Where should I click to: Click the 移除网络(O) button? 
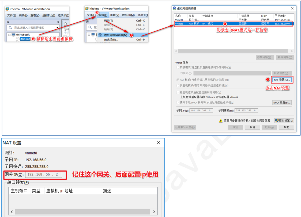pyautogui.click(x=285, y=57)
